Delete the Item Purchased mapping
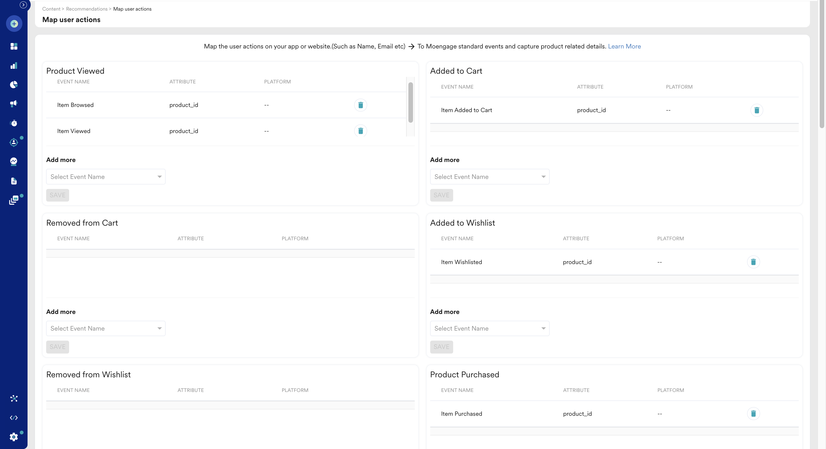 [x=753, y=414]
